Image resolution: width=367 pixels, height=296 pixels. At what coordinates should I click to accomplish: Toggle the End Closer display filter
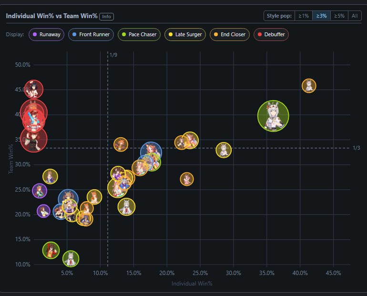click(230, 34)
